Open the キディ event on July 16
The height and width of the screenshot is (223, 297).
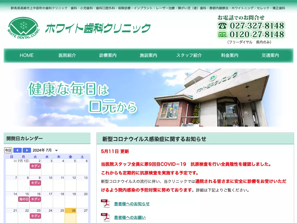click(35, 199)
